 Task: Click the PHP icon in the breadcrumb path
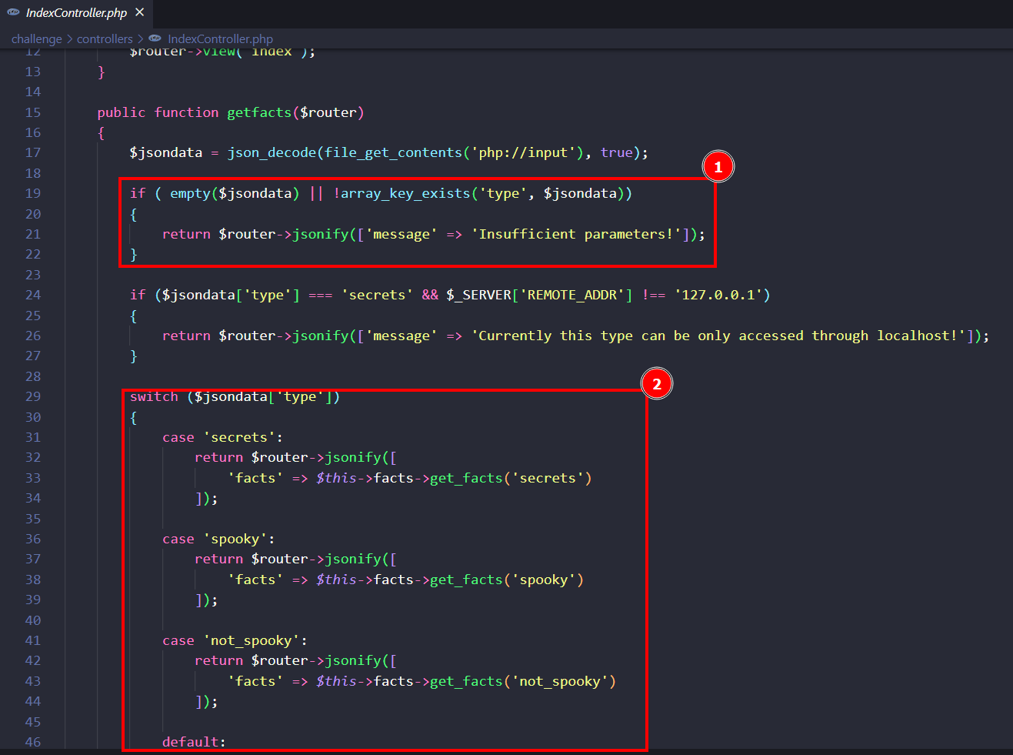coord(155,38)
